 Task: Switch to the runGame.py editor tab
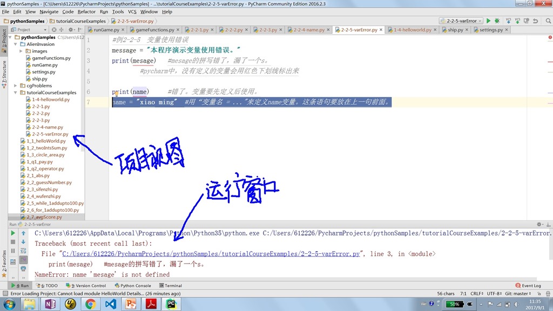(106, 30)
